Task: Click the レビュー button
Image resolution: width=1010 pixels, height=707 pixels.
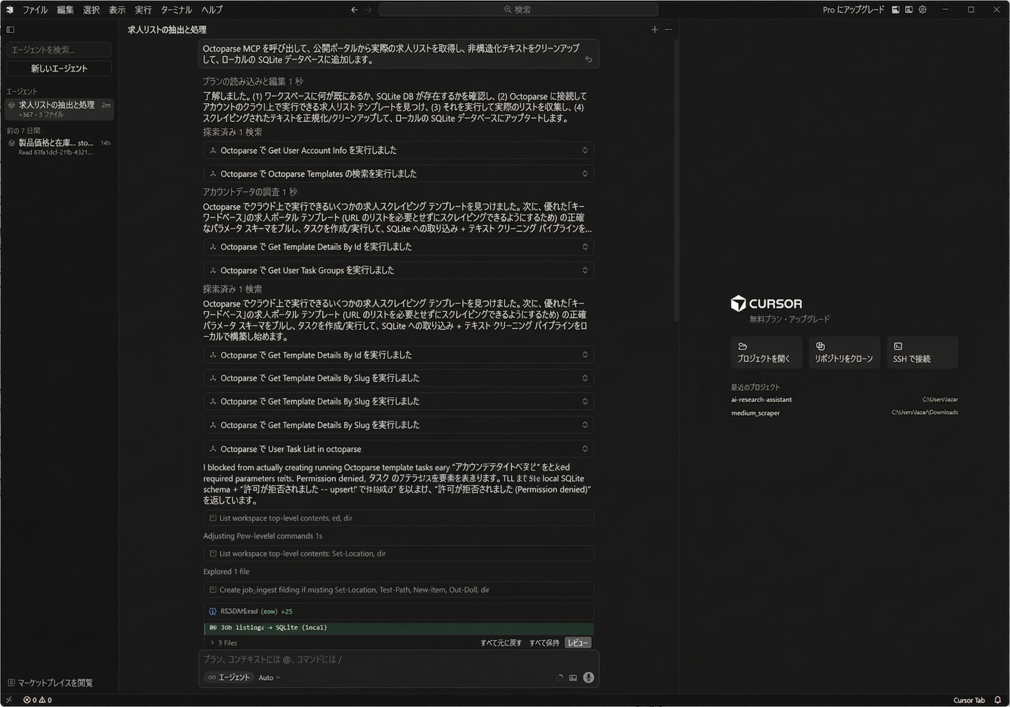Action: pyautogui.click(x=578, y=643)
